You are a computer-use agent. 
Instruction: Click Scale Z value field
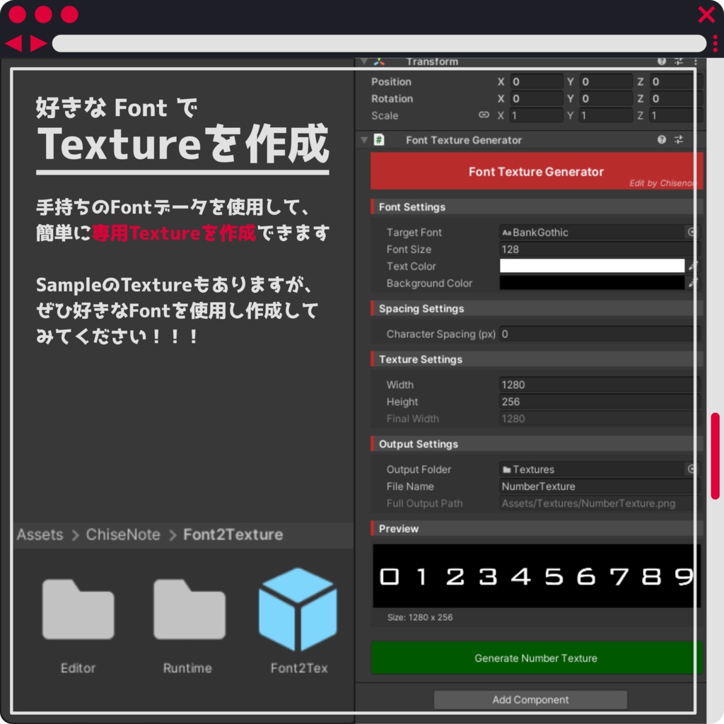coord(675,115)
